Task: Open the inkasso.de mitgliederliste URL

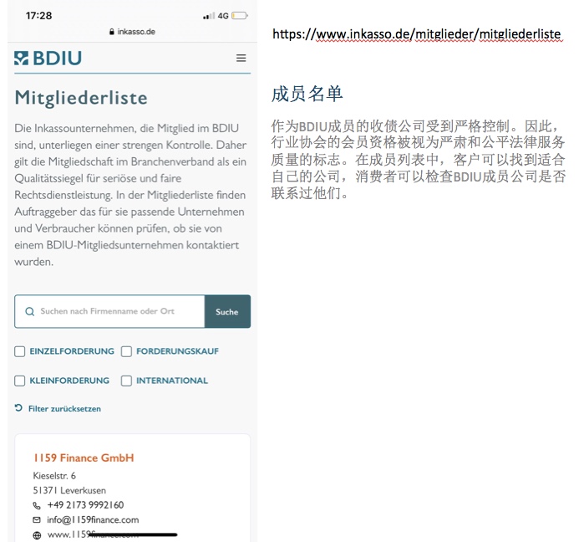Action: pos(417,34)
